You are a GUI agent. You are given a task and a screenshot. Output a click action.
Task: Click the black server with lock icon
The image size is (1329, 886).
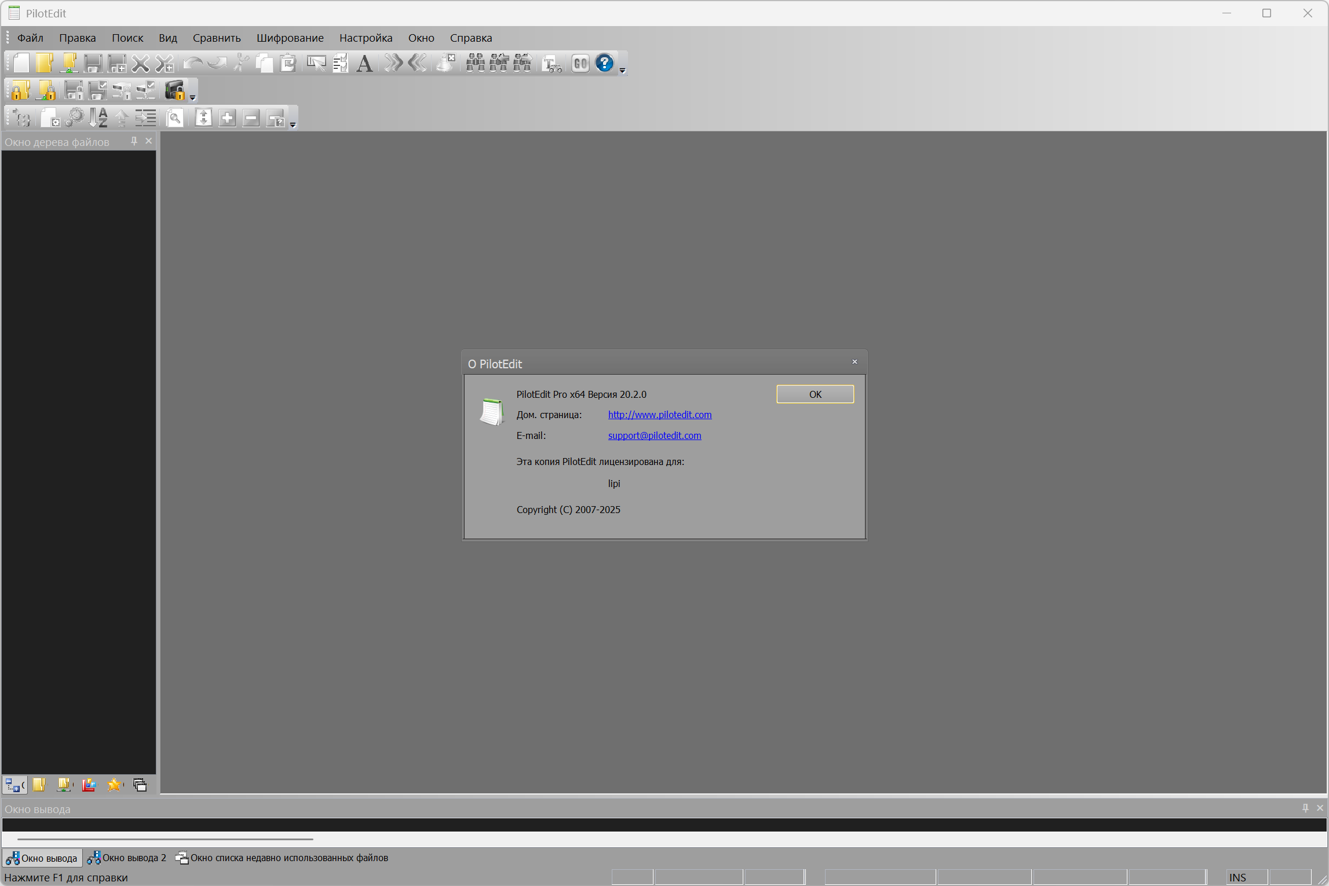pyautogui.click(x=174, y=90)
